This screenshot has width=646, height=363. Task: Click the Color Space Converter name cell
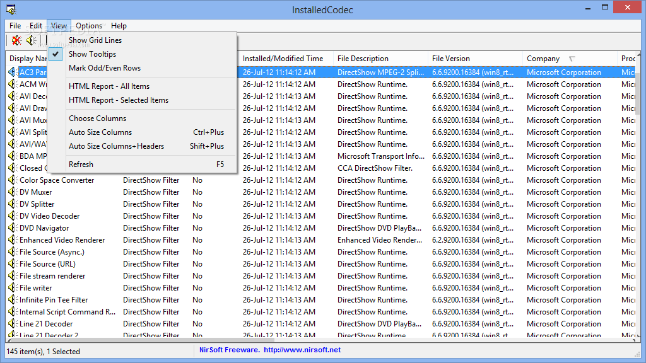point(57,180)
